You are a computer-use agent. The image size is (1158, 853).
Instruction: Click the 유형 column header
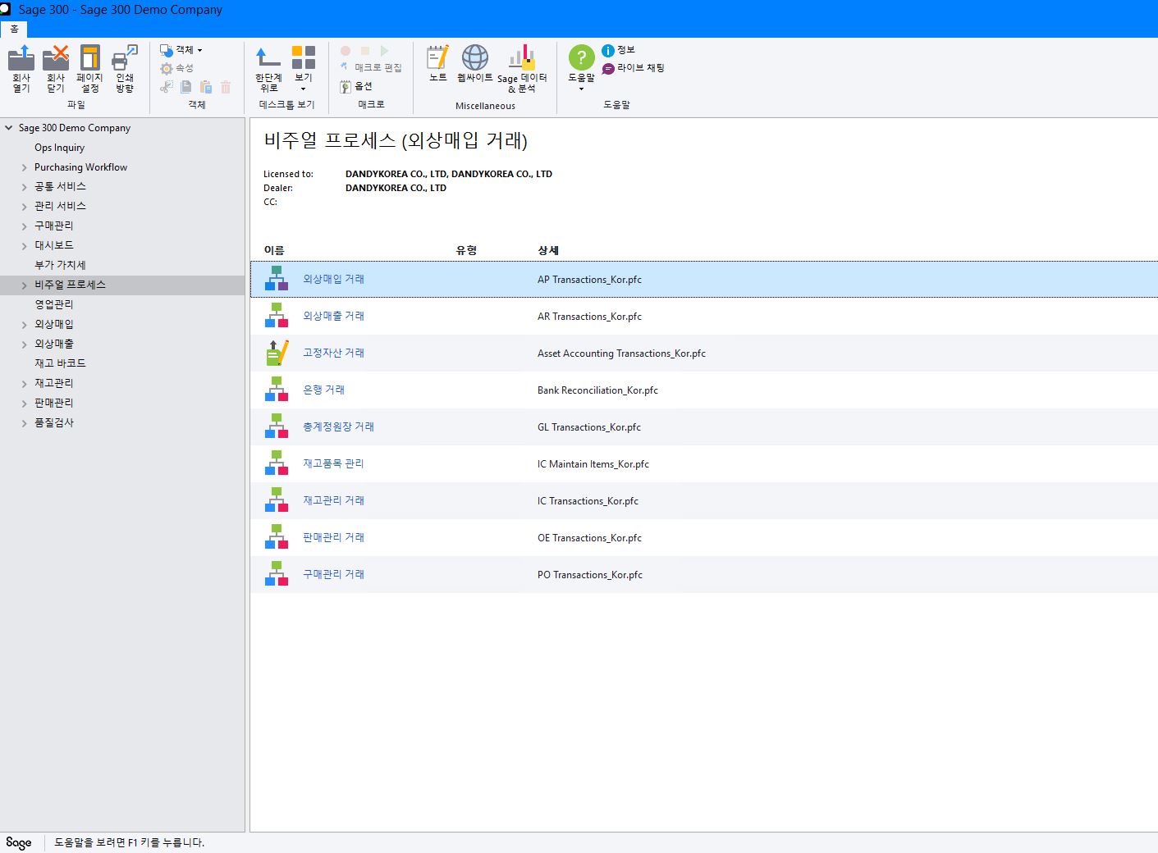[466, 250]
